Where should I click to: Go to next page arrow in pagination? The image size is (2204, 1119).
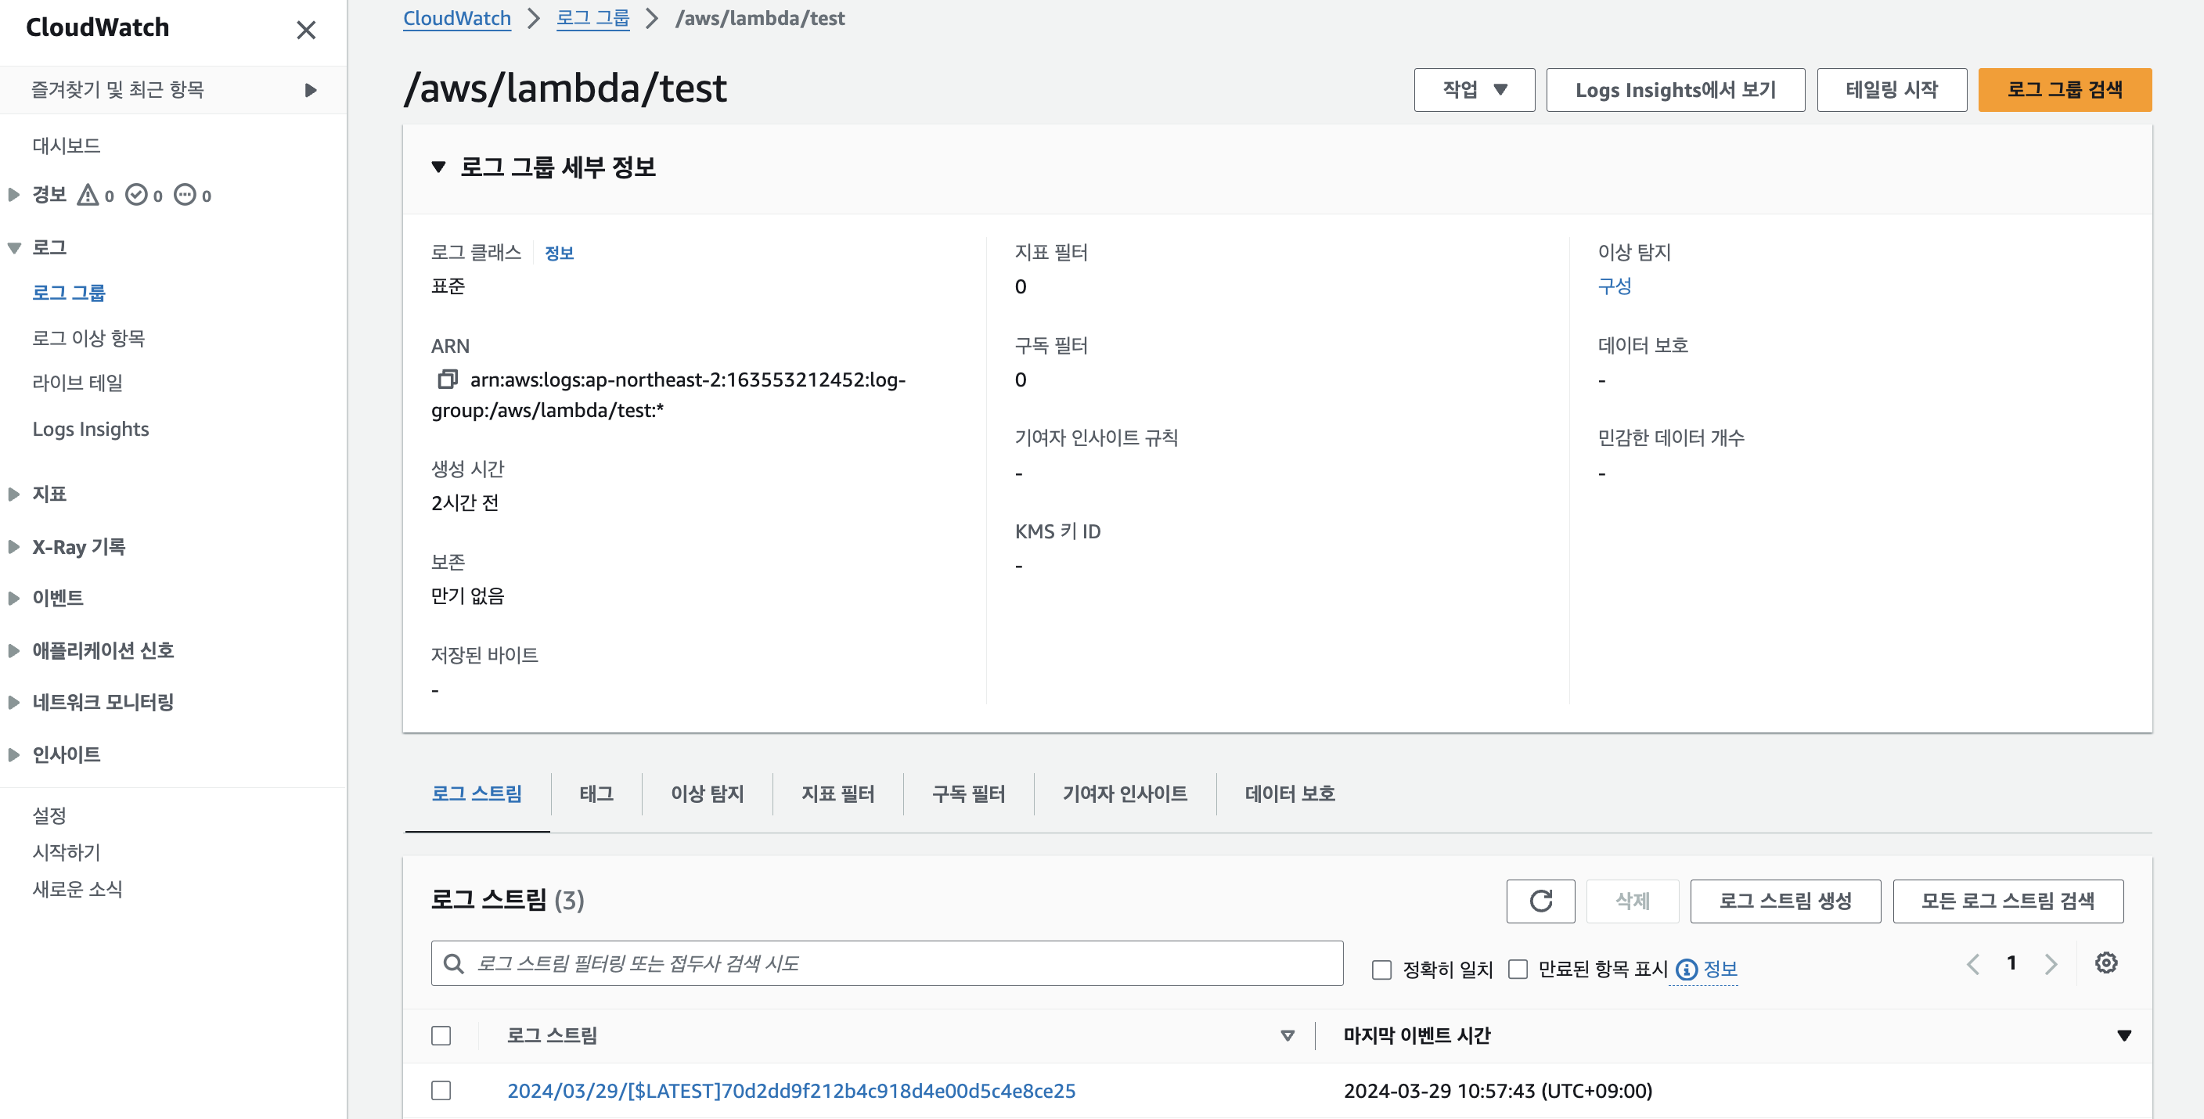click(2051, 964)
